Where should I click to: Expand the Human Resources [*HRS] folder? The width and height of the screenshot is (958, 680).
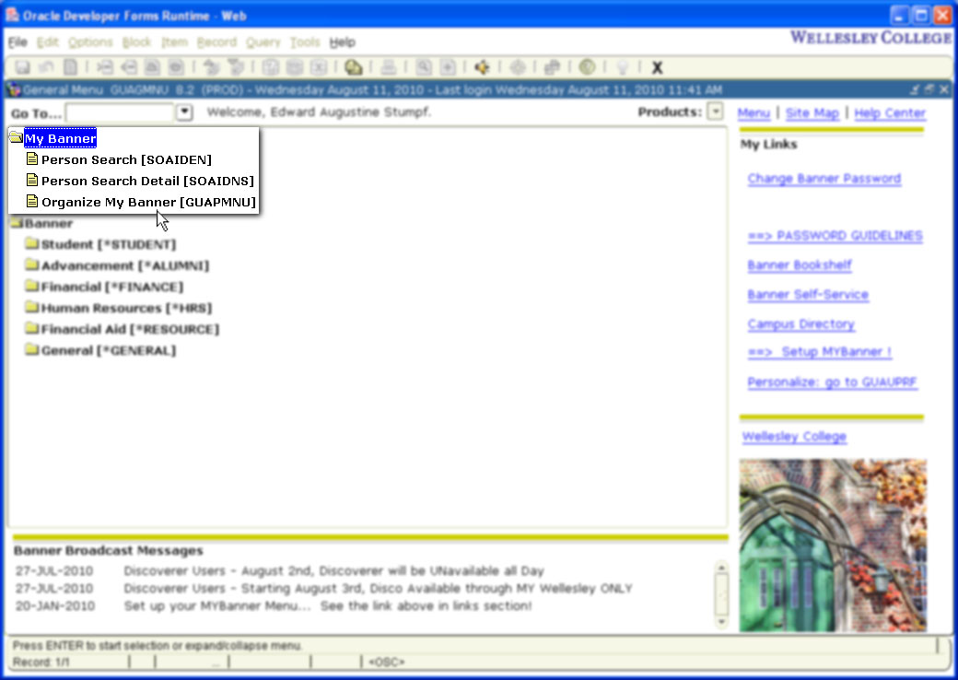[x=31, y=308]
